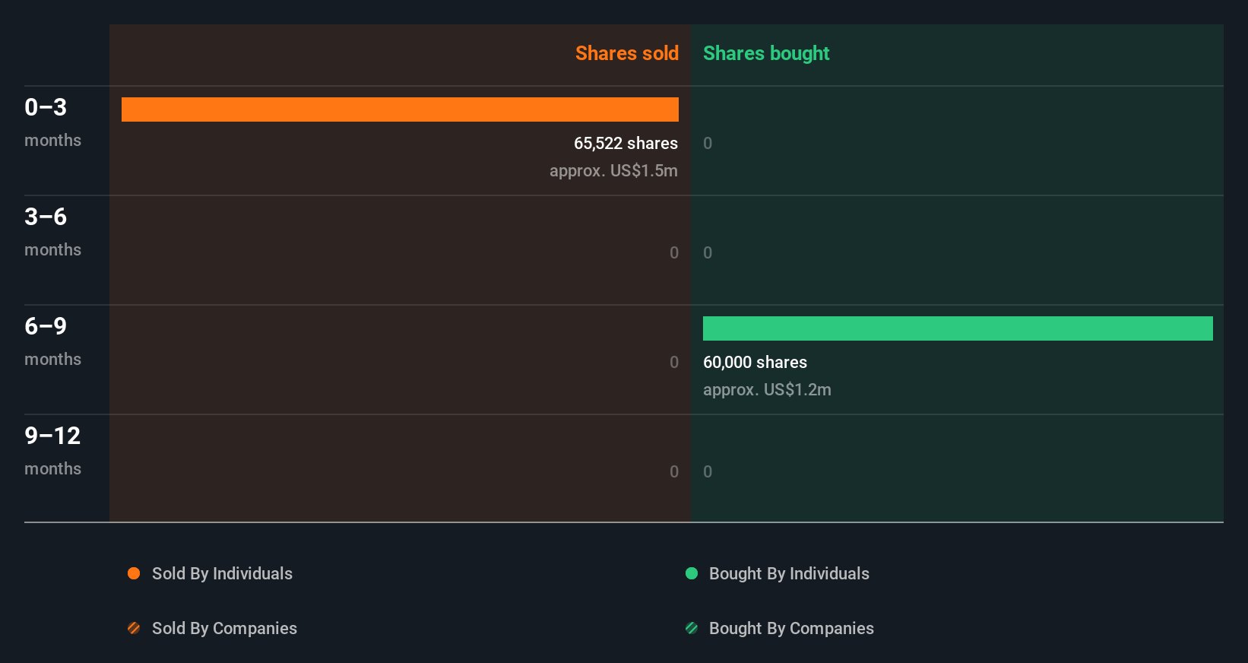Click the bought zero in 3–6 months row

click(708, 252)
